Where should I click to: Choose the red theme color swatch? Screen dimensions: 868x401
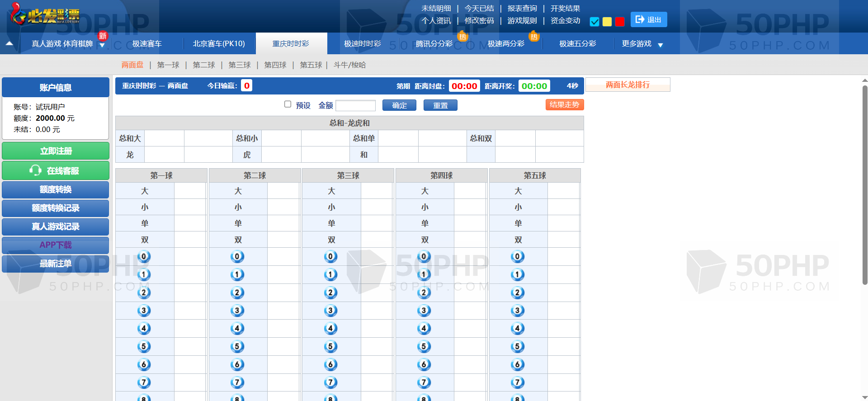click(x=620, y=22)
